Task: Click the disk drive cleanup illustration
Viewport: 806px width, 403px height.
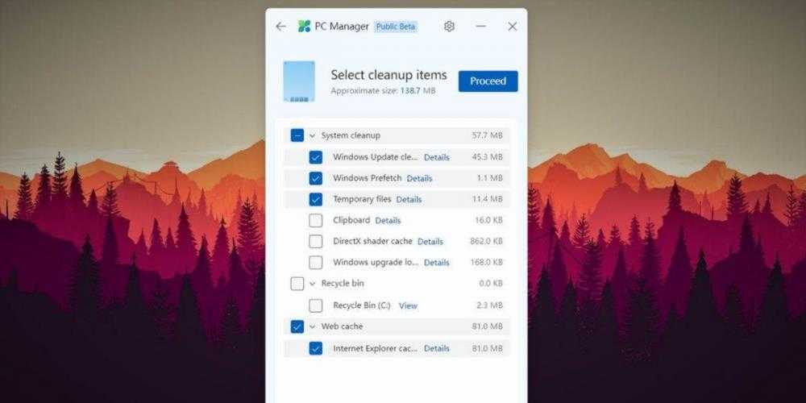Action: (x=299, y=81)
